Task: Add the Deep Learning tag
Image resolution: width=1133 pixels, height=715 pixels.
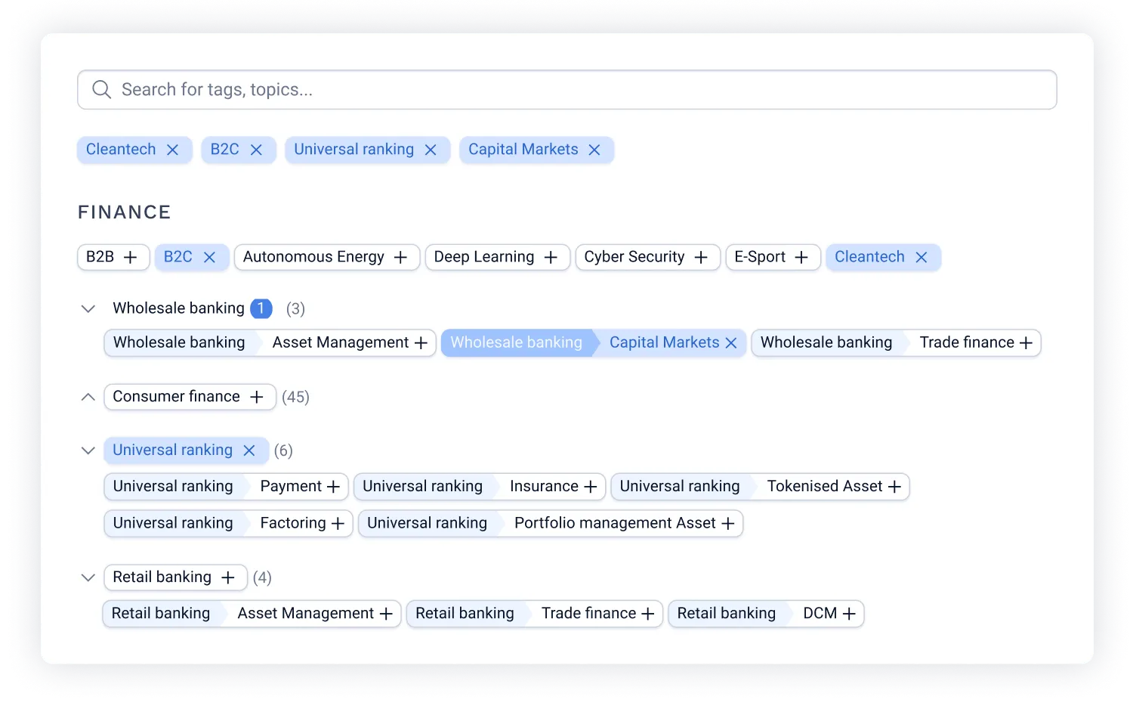Action: coord(551,257)
